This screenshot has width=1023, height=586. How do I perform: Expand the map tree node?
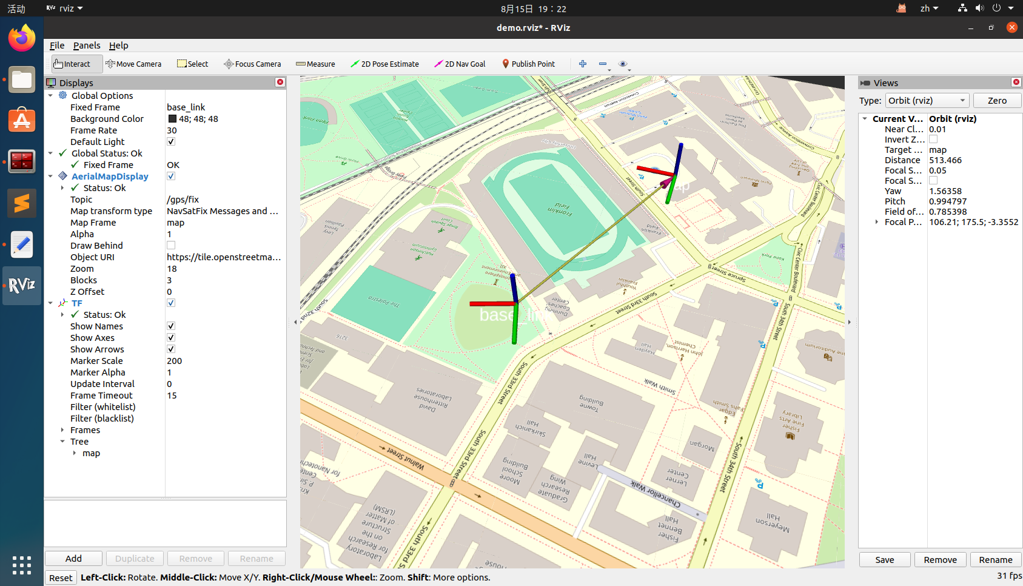[75, 453]
